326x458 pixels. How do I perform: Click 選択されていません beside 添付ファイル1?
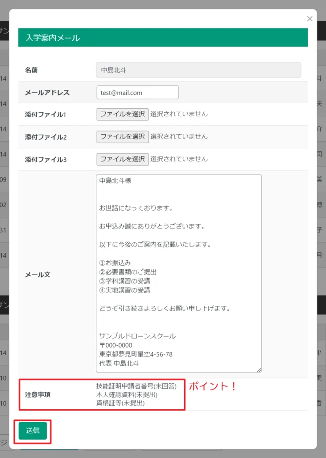(x=179, y=114)
